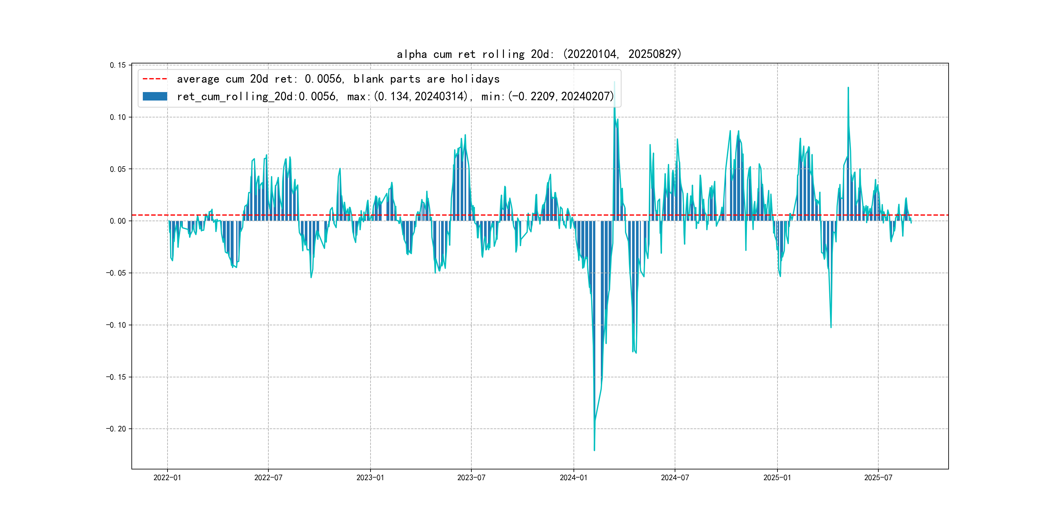Screen dimensions: 1054x527
Task: Click the 2022-01 x-axis label
Action: [167, 478]
